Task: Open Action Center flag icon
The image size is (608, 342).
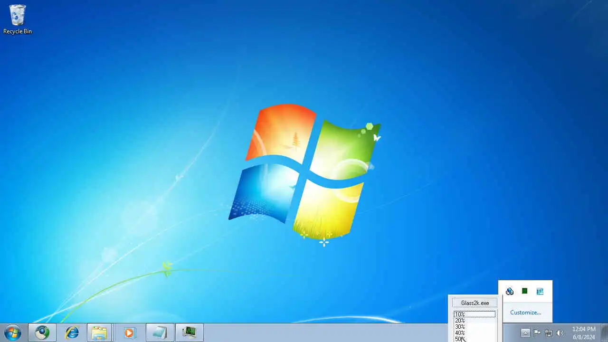Action: click(537, 333)
